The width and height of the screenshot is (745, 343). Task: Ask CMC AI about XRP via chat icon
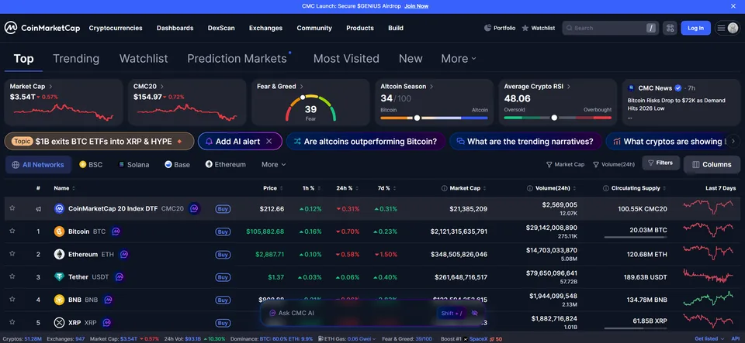pyautogui.click(x=107, y=323)
